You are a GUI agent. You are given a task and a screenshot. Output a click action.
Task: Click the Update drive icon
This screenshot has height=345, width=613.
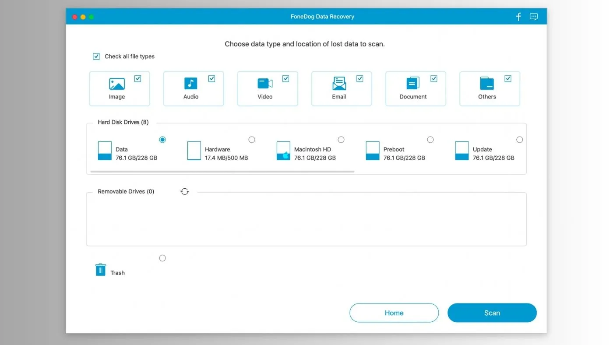(x=462, y=151)
